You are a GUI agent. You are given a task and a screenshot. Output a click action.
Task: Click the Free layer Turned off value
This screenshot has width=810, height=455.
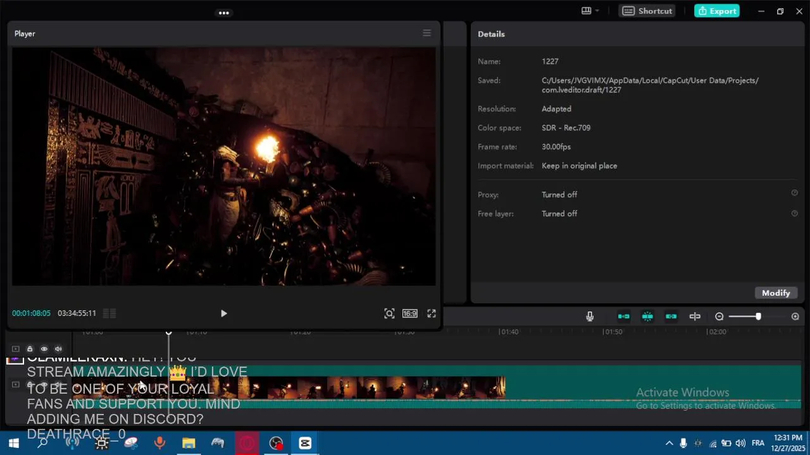click(x=559, y=214)
